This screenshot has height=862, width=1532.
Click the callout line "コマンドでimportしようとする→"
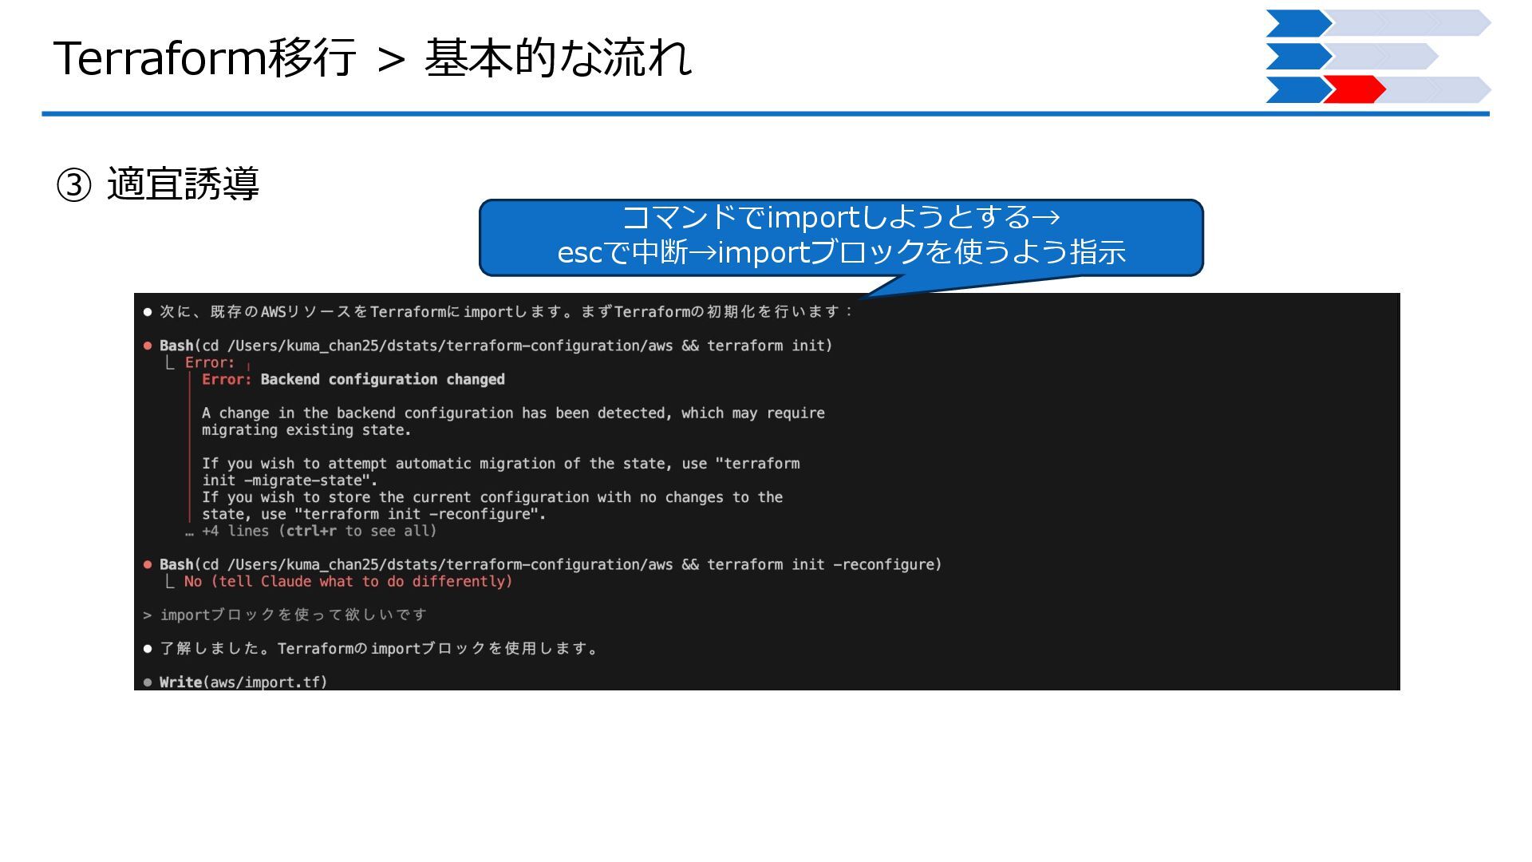(x=841, y=217)
